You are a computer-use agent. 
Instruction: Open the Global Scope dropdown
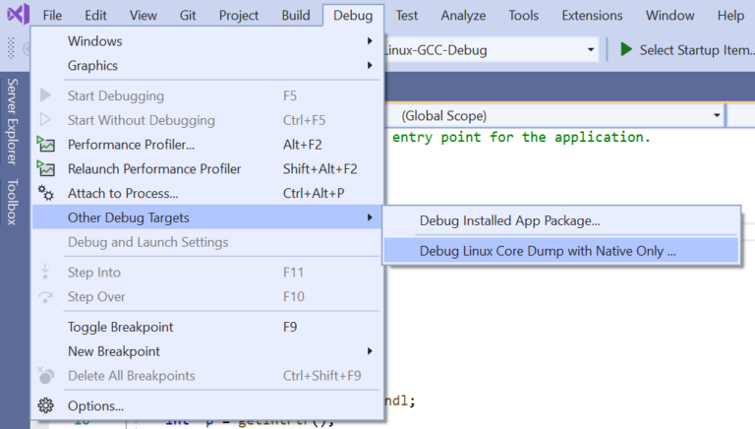pyautogui.click(x=716, y=115)
